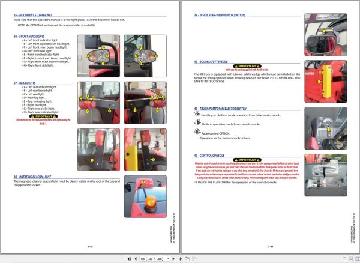The height and width of the screenshot is (263, 360).
Task: Click heading 35 - Document Storage Net
Action: [x=33, y=15]
